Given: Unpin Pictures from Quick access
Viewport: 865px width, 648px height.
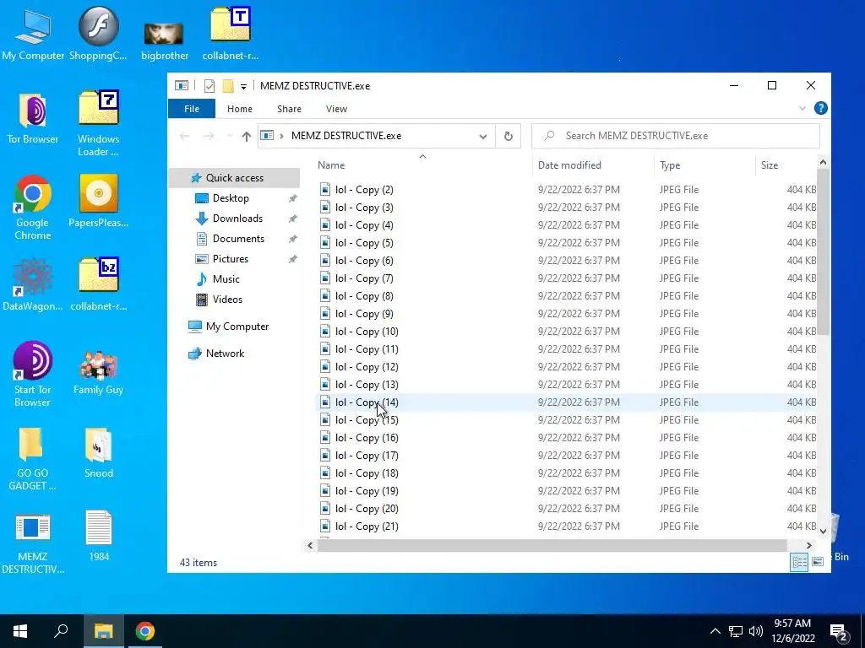Looking at the screenshot, I should (292, 259).
